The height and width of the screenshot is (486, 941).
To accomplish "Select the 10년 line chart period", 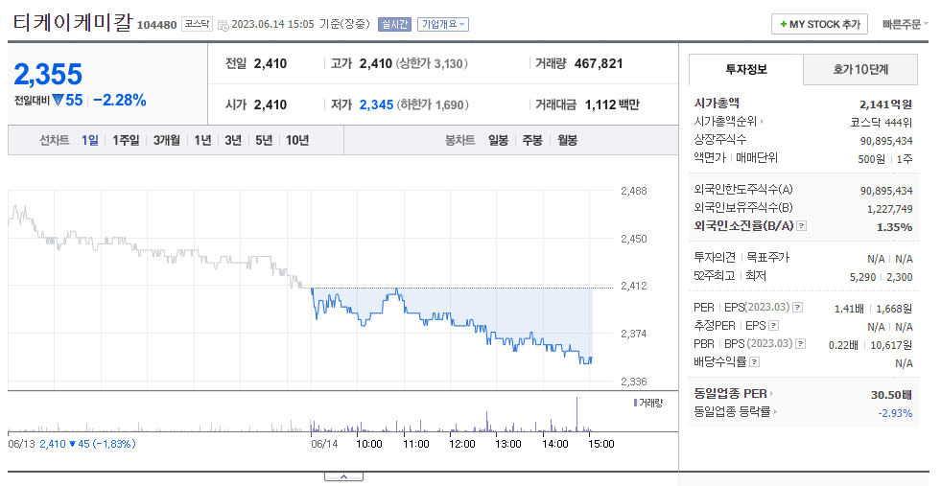I will (x=297, y=140).
